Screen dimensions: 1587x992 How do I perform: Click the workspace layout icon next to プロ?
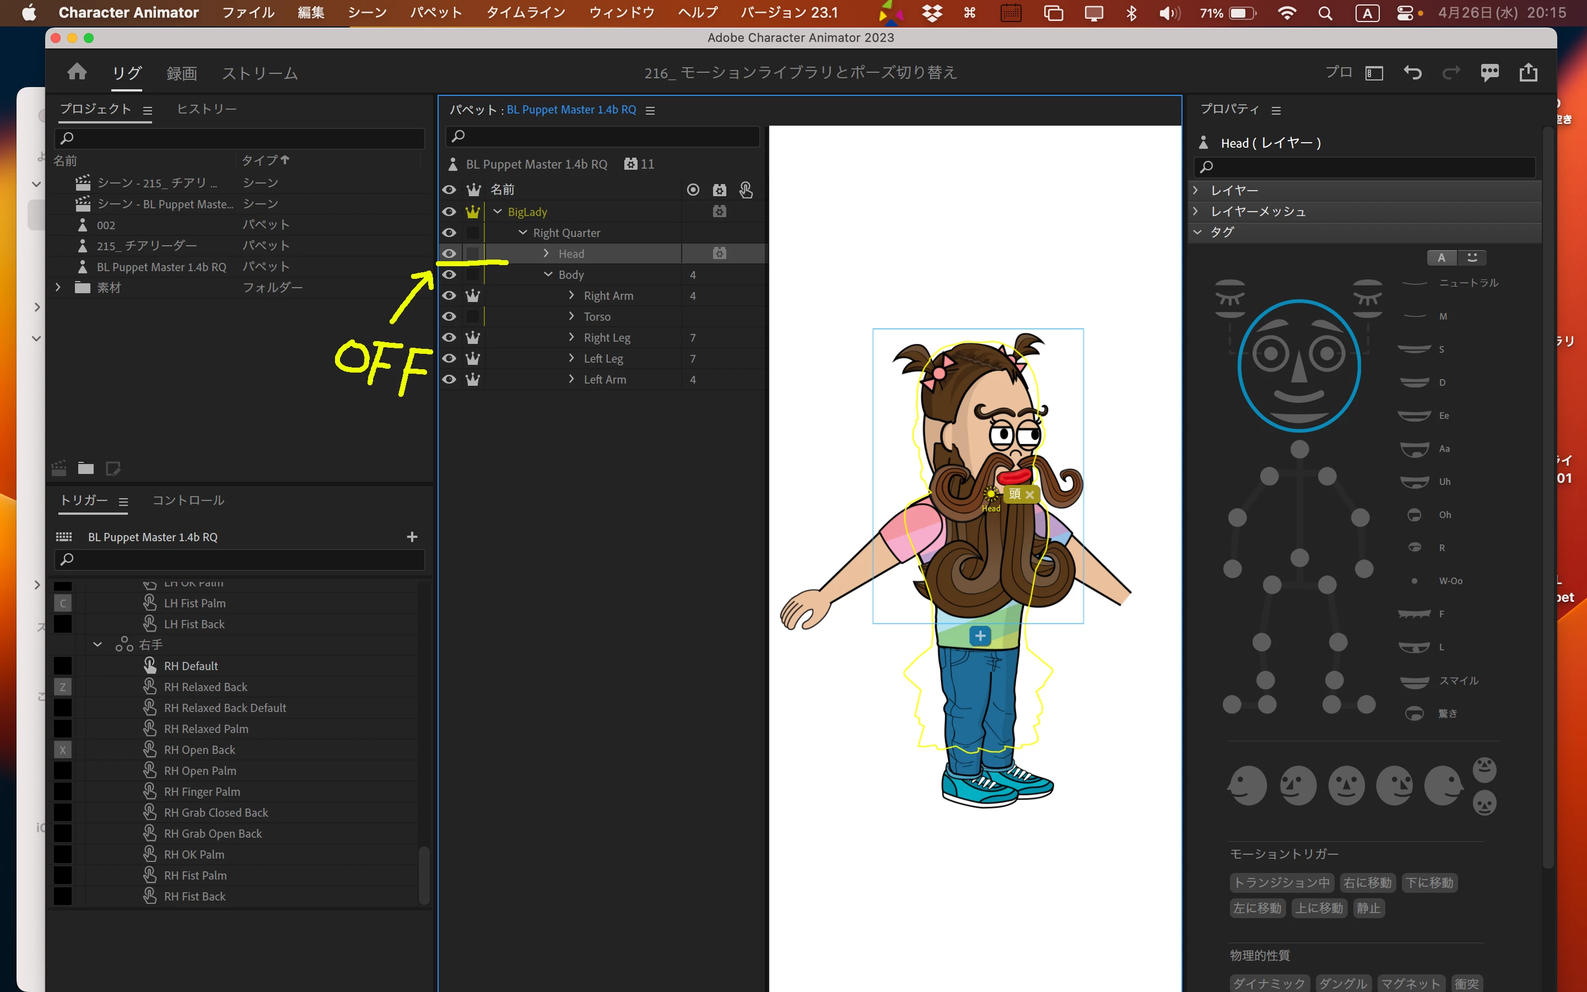pyautogui.click(x=1374, y=73)
